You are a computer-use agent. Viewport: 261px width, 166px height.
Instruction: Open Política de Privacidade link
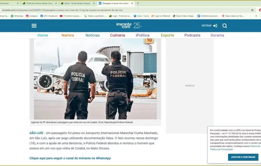[x=222, y=149]
